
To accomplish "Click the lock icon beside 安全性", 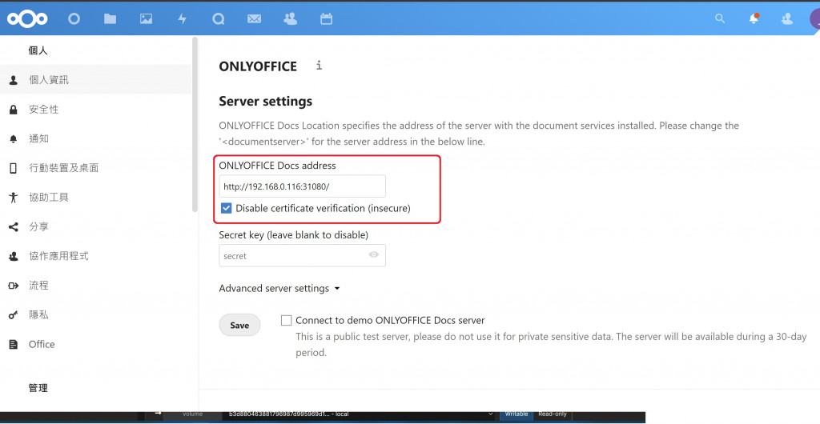I will point(14,109).
